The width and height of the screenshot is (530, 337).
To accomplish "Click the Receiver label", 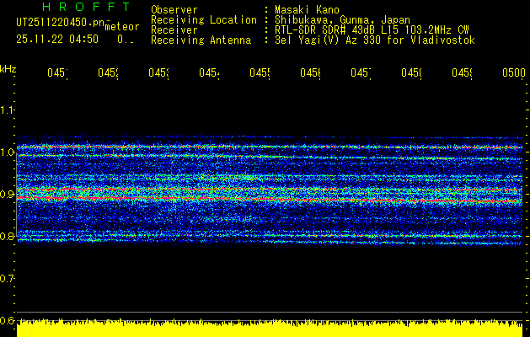I will [174, 30].
